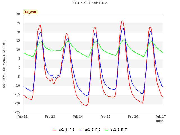This screenshot has width=180, height=135.
Task: Click the red sp1_SHF_2 legend swatch
Action: point(54,130)
